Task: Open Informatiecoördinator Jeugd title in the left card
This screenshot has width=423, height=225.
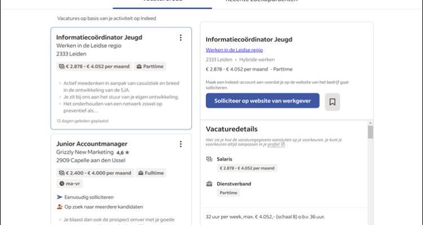Action: click(x=99, y=38)
